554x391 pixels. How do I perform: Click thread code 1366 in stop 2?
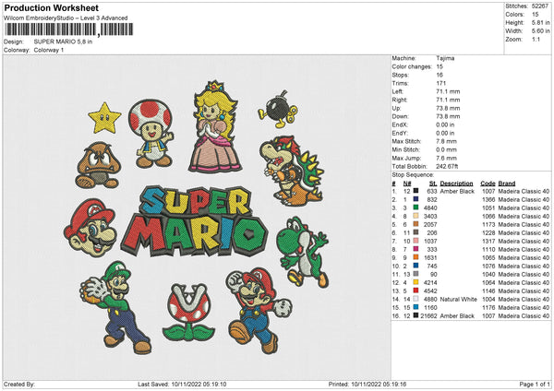(488, 199)
